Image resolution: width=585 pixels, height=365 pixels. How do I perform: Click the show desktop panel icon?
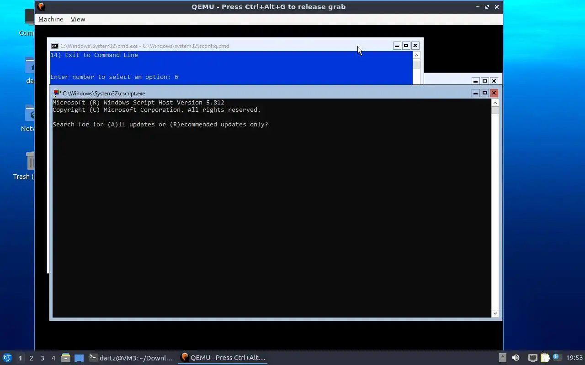coord(79,358)
